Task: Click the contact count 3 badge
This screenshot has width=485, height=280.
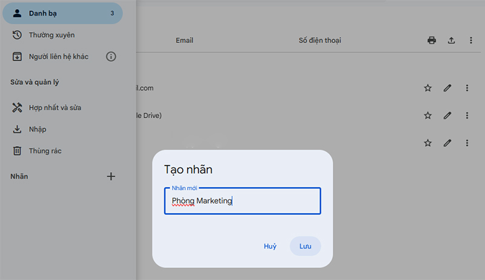Action: click(112, 13)
